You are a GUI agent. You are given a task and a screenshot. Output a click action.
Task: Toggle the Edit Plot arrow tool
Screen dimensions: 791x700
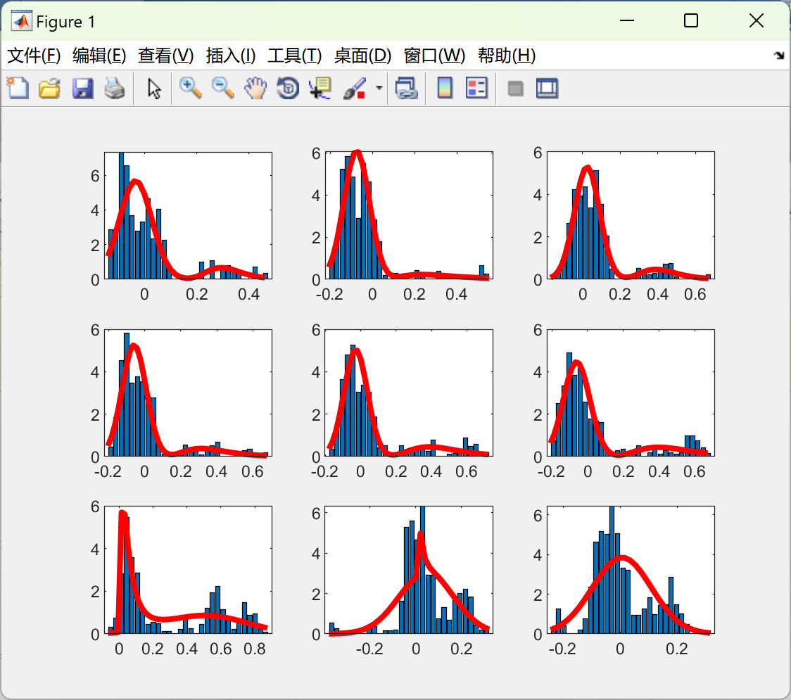point(154,89)
